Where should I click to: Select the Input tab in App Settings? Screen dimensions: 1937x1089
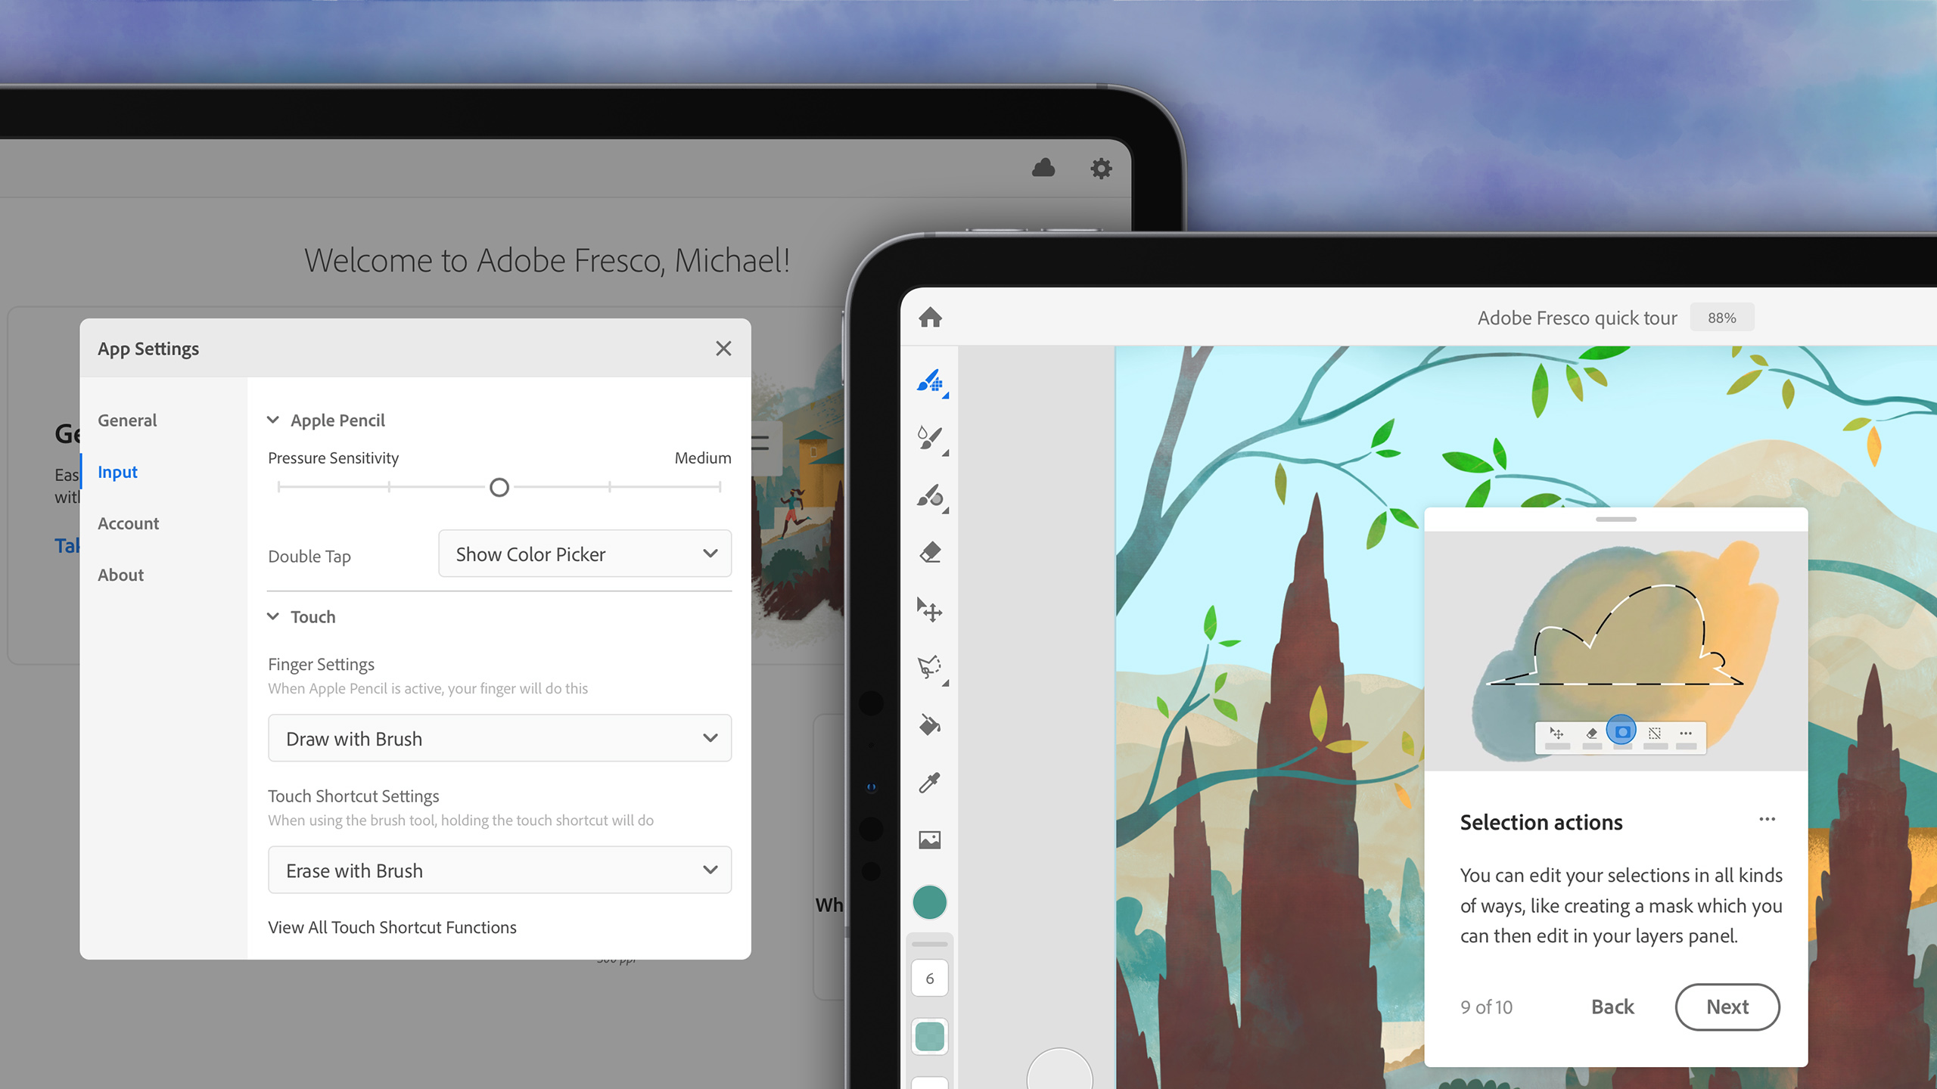coord(118,470)
